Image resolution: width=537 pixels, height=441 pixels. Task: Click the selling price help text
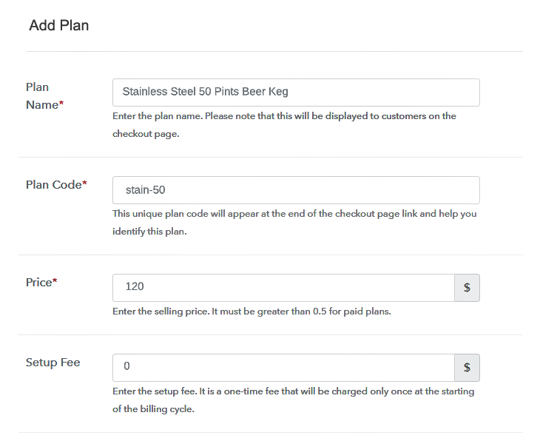[251, 312]
